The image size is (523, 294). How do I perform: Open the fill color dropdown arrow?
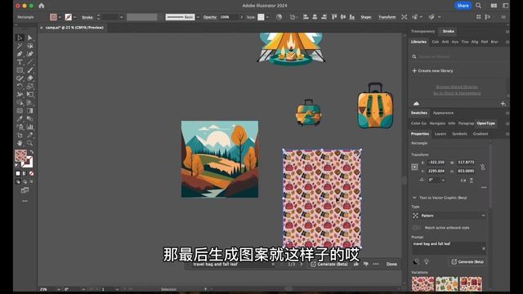(60, 17)
